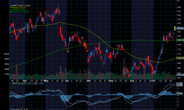
Task: Click the 40M volume axis label
Action: tap(7, 69)
